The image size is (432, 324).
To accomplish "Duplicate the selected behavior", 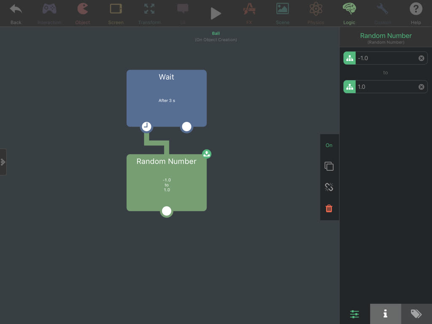I will 329,166.
